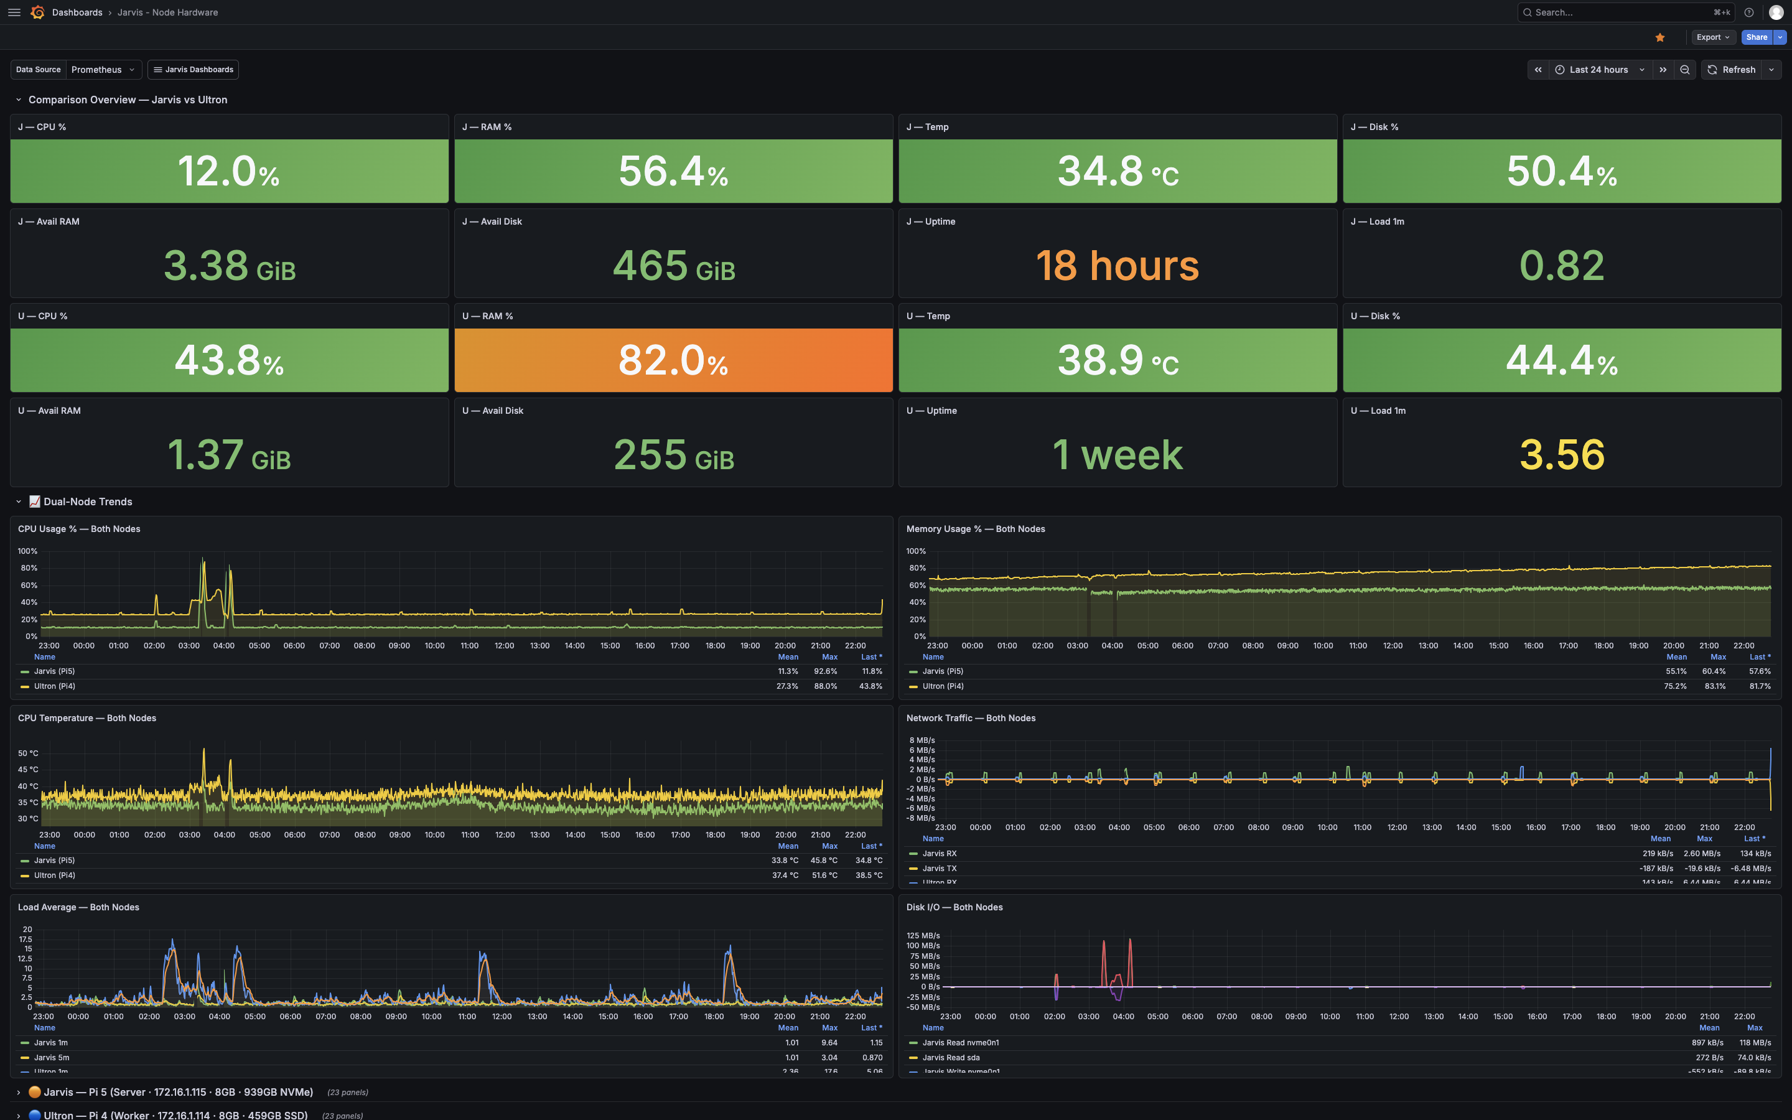The image size is (1792, 1120).
Task: Toggle Jarvis 5m series in Load Average legend
Action: click(51, 1057)
